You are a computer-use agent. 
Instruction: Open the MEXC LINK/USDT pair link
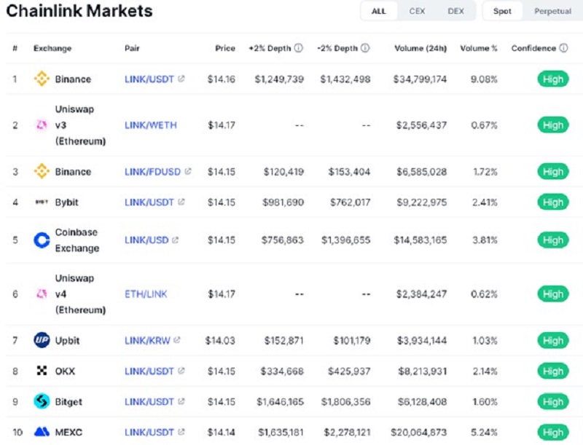tap(149, 432)
